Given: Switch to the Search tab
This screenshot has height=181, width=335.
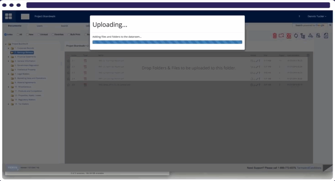Looking at the screenshot, I should pyautogui.click(x=64, y=26).
